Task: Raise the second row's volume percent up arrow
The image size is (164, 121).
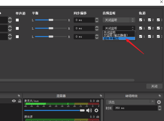Action: 10,27
